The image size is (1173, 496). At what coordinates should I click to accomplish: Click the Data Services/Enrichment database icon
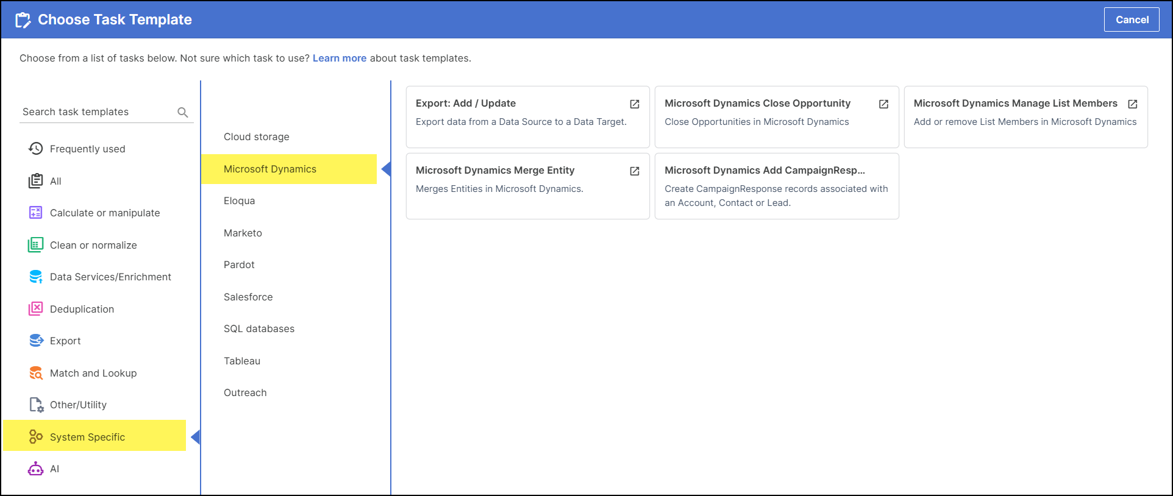pos(36,277)
